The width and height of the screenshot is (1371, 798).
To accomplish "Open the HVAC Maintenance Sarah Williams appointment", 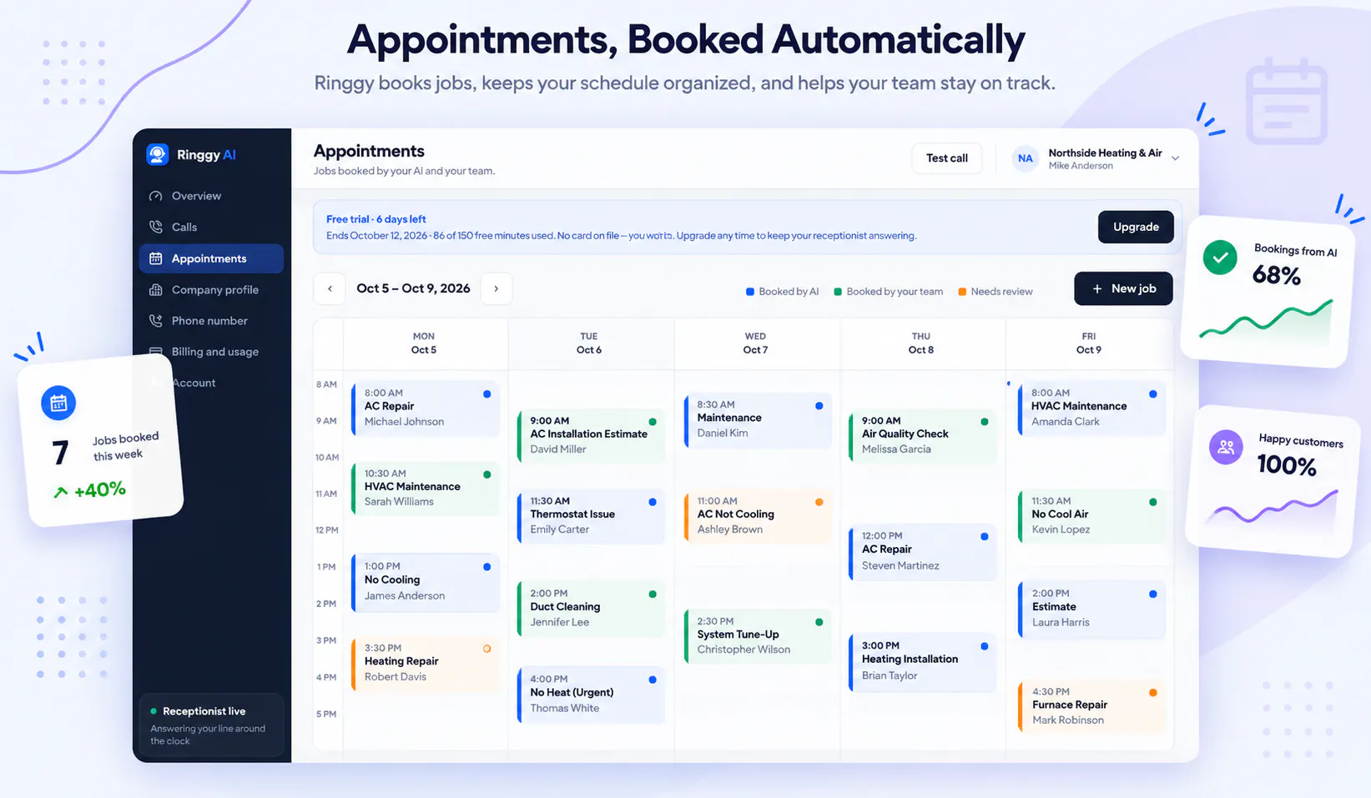I will pos(426,488).
